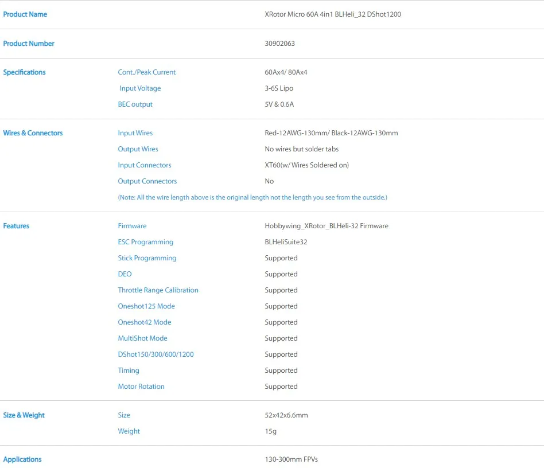Select Supported in the DEO row
The height and width of the screenshot is (472, 544).
(x=281, y=274)
